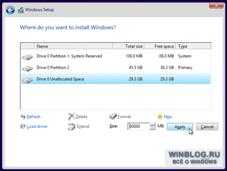Image resolution: width=227 pixels, height=171 pixels.
Task: Click the Windows Setup title icon
Action: click(x=21, y=10)
